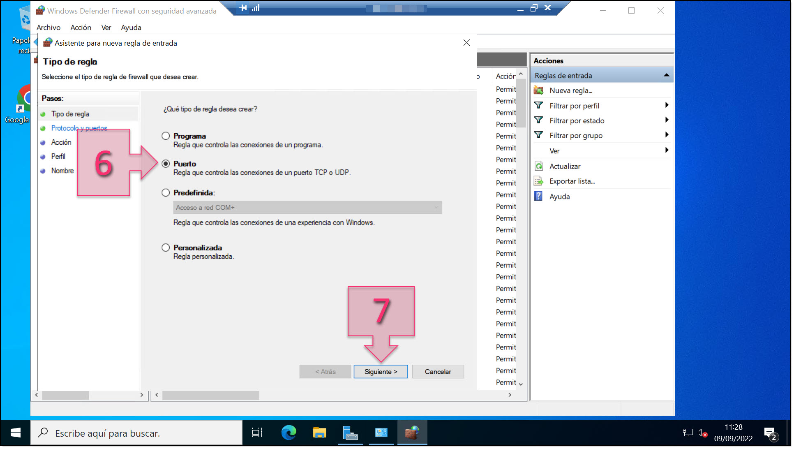Close the Asistente para nueva regla dialog

point(466,43)
